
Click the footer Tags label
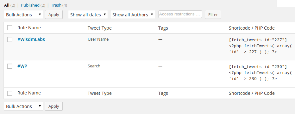(163, 93)
